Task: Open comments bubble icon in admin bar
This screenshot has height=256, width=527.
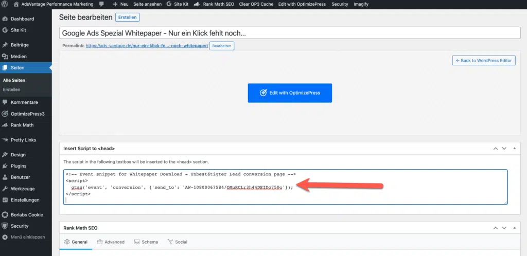Action: (102, 4)
